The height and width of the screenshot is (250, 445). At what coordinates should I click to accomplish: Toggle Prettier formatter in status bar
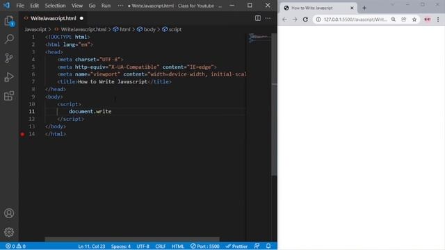tap(236, 246)
